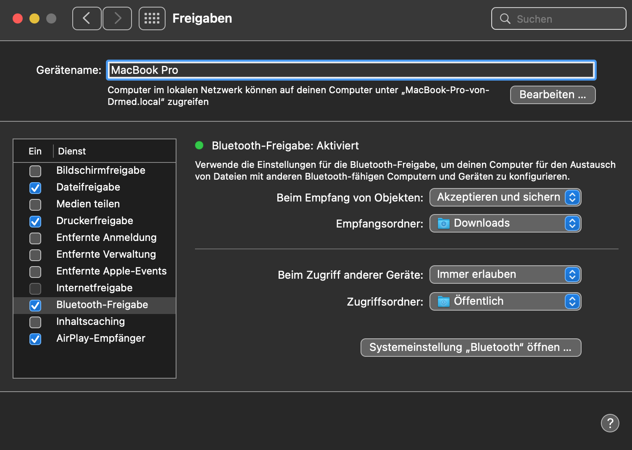Enable the Bildschirmfreigabe checkbox
This screenshot has width=632, height=450.
(x=35, y=171)
